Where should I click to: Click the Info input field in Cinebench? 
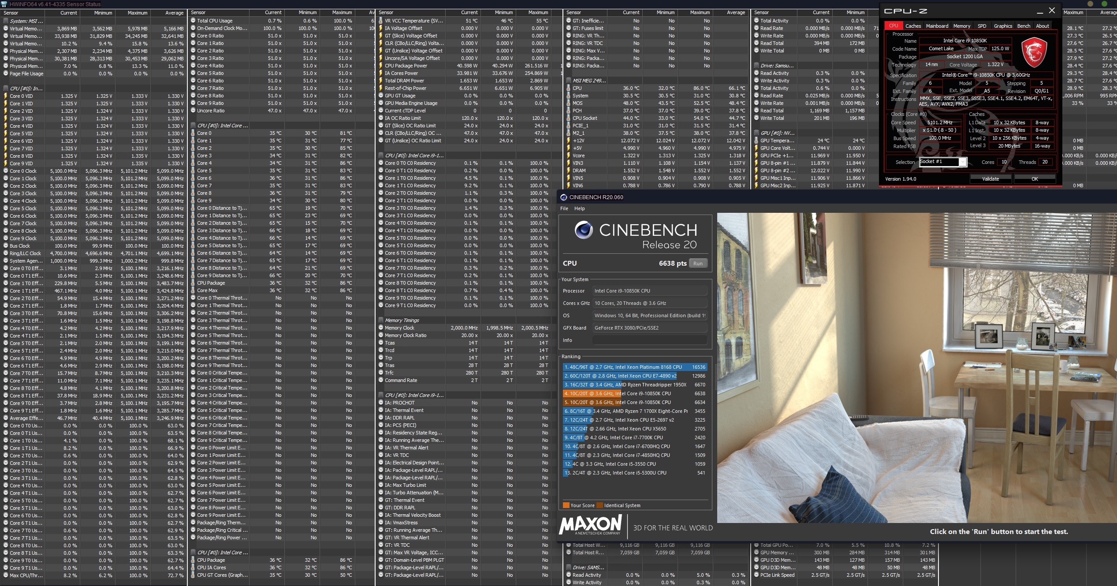(650, 340)
